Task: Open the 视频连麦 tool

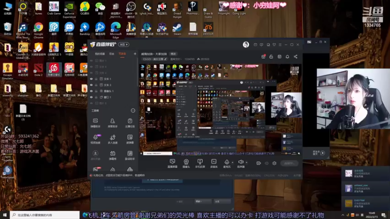Action: pos(95,139)
